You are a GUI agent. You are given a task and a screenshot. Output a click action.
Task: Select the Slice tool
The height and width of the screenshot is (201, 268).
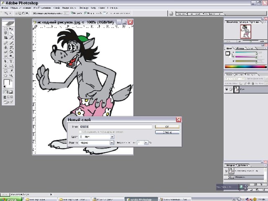(x=11, y=37)
